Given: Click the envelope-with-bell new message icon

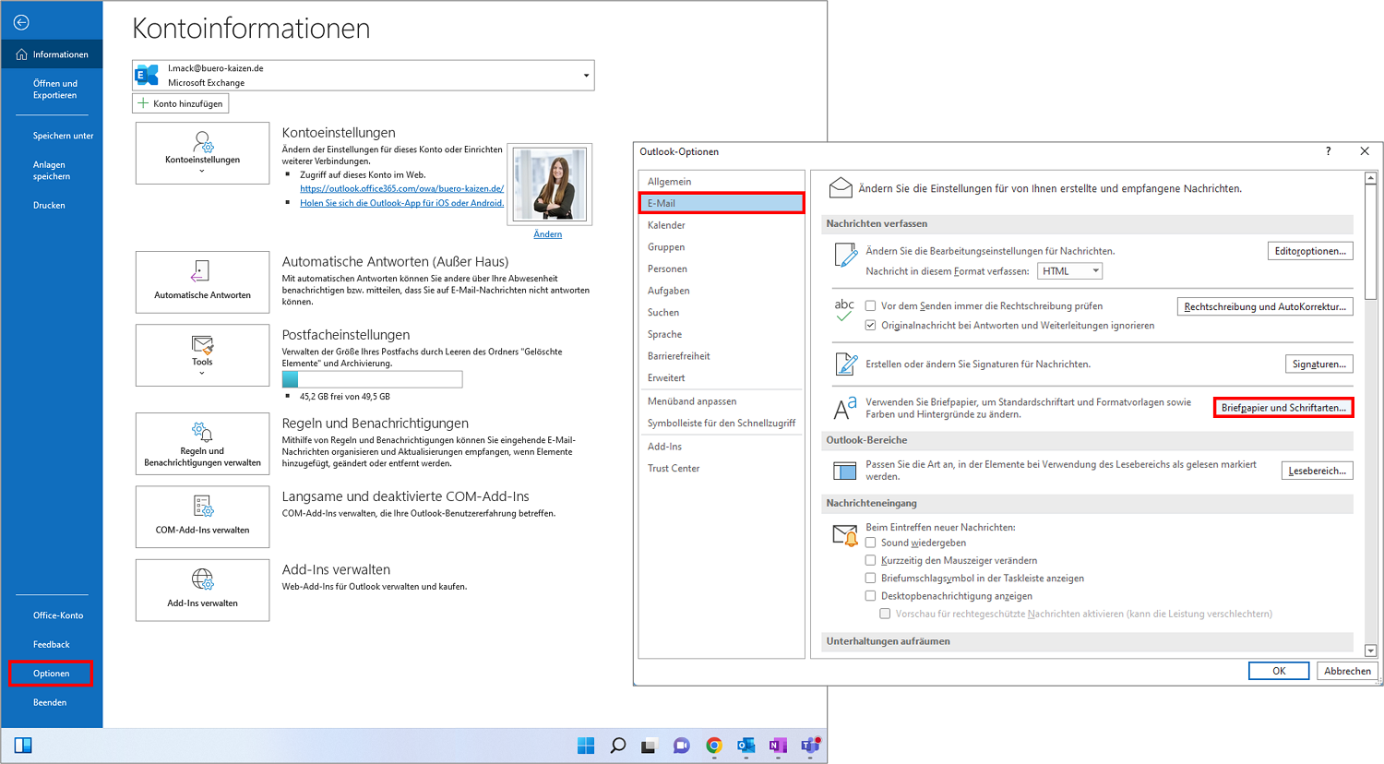Looking at the screenshot, I should point(845,535).
